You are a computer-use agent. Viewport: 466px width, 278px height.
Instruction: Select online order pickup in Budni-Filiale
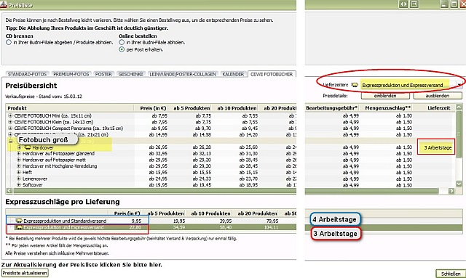click(122, 42)
